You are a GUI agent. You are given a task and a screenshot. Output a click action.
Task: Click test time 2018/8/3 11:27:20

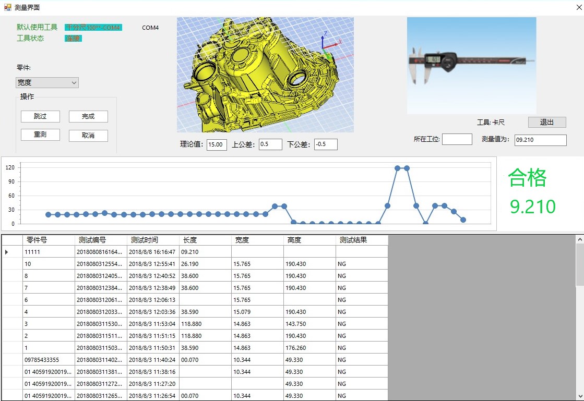(153, 383)
